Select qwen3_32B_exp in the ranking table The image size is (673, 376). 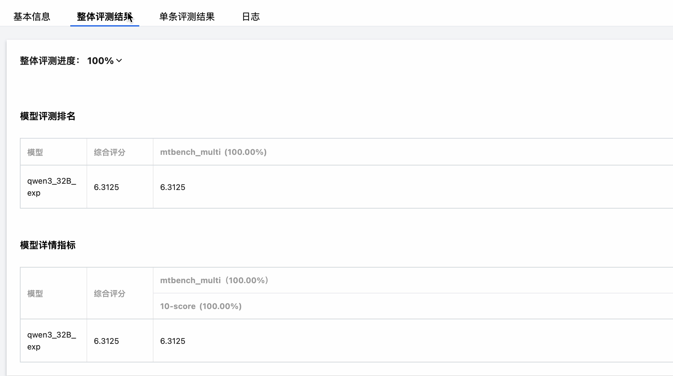point(51,187)
